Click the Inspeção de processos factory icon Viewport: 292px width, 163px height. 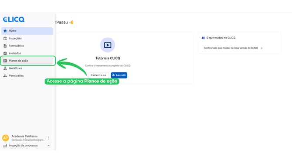tap(5, 146)
